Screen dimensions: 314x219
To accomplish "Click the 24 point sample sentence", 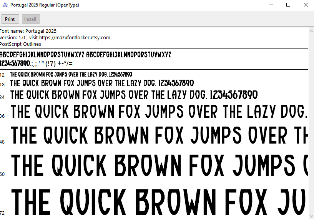I will point(134,95).
